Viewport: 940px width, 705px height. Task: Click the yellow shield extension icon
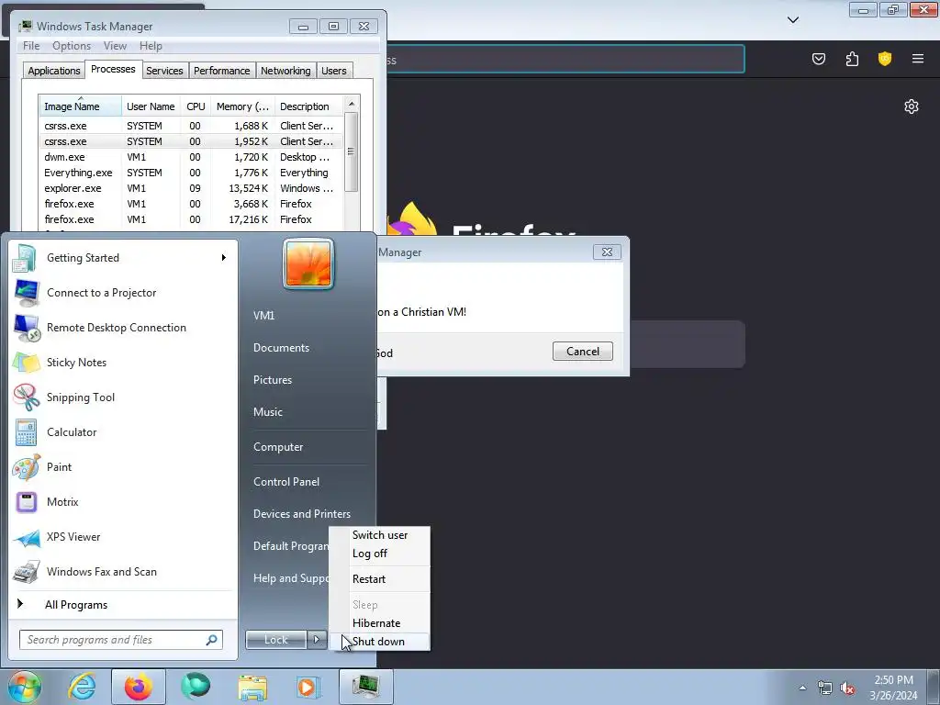[x=885, y=59]
